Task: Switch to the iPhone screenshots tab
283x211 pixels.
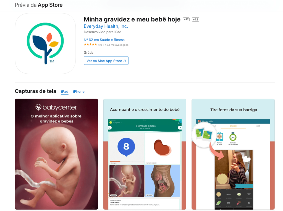Action: click(79, 91)
